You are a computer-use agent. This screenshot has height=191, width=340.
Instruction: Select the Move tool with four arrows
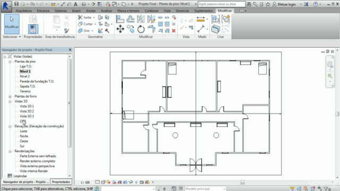click(120, 29)
